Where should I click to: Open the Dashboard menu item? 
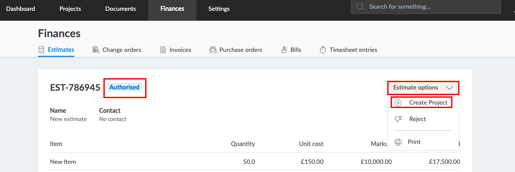point(21,9)
